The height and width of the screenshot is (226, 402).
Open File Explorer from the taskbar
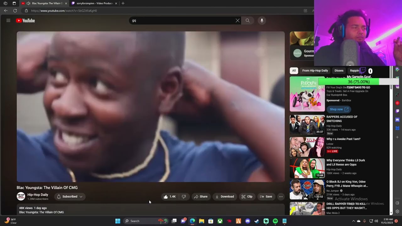(202, 221)
